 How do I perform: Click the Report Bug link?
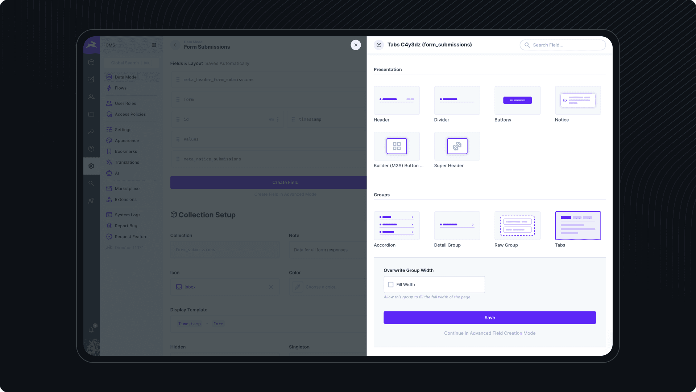point(132,226)
